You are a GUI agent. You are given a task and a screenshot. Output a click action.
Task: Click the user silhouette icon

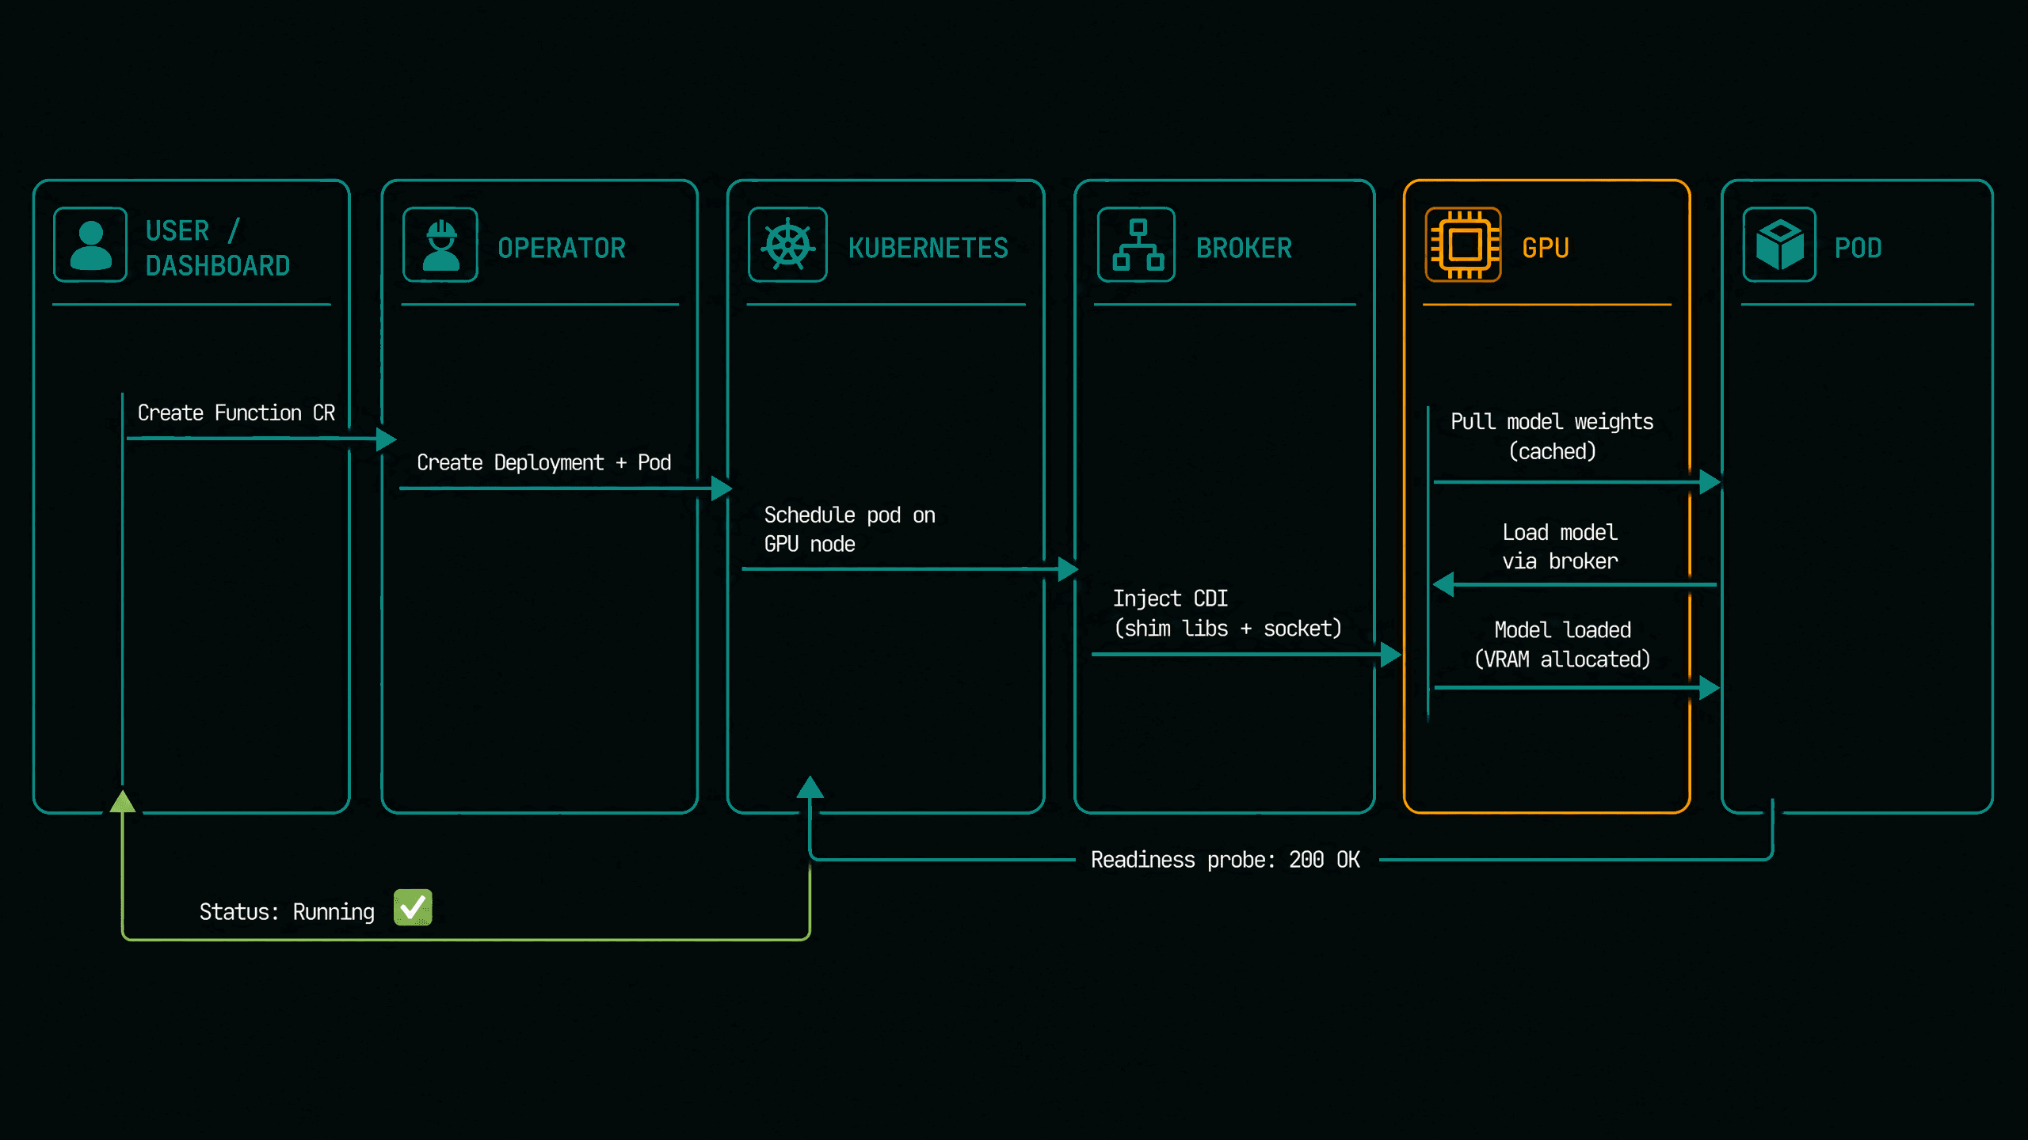90,245
